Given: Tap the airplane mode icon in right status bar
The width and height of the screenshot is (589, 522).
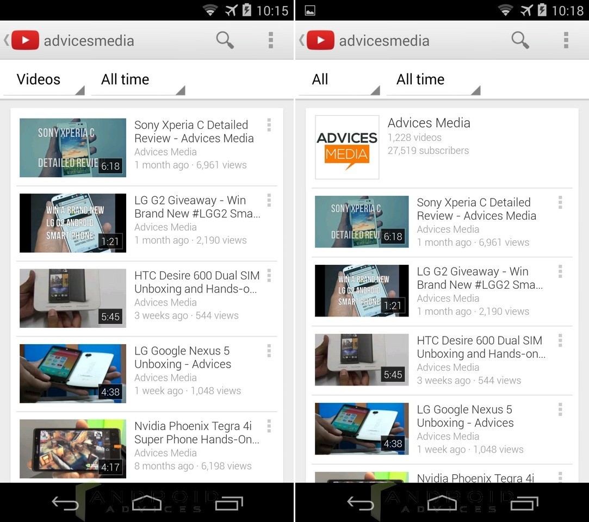Looking at the screenshot, I should (526, 10).
